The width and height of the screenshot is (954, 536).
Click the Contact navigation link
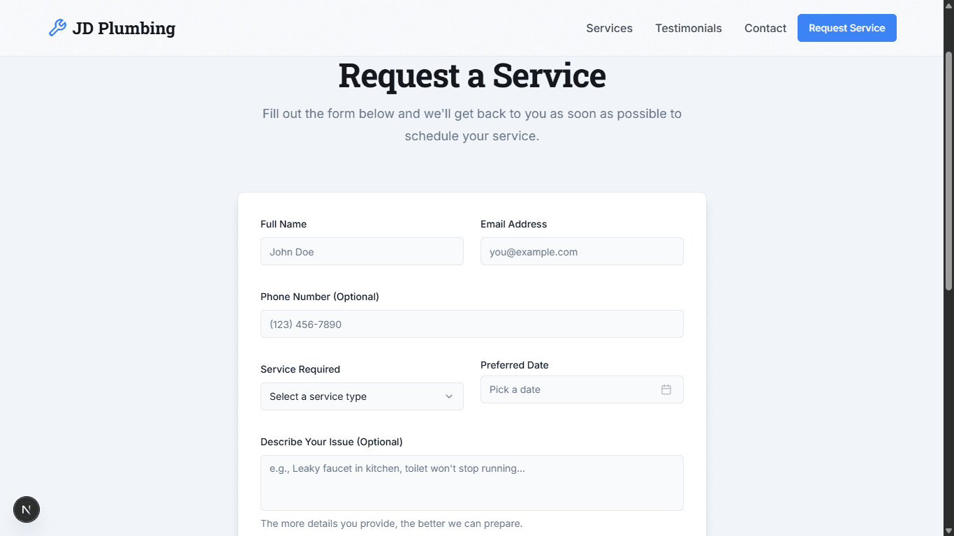(765, 28)
